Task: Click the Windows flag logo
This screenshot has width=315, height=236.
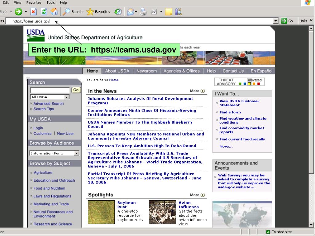Action: click(x=307, y=3)
